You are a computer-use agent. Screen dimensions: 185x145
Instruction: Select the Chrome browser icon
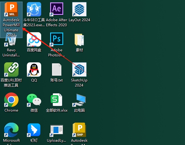tap(11, 100)
